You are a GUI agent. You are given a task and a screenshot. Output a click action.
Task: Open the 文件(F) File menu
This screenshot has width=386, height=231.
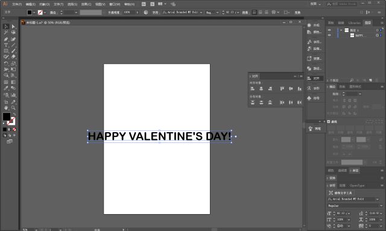(x=17, y=4)
